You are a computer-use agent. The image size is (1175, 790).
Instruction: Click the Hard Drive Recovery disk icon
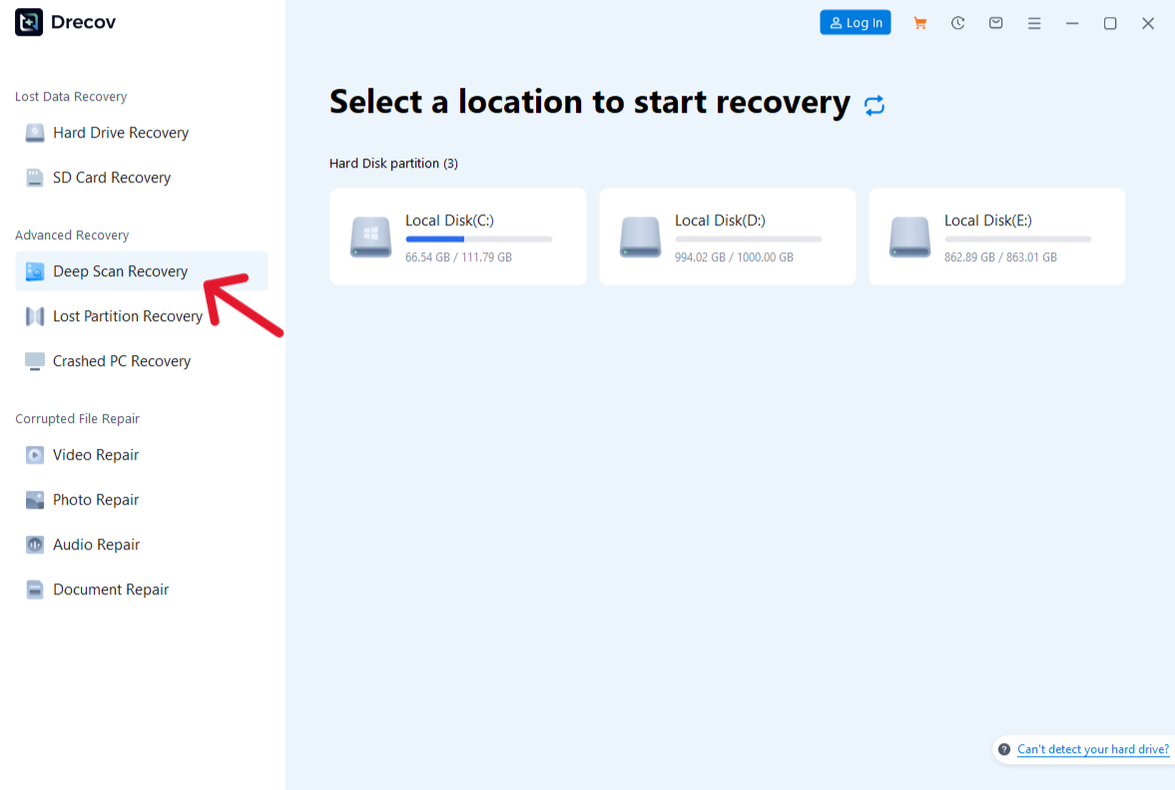point(34,132)
